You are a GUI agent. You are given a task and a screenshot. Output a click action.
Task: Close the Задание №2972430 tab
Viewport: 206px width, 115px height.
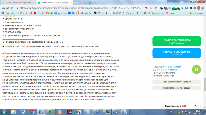pos(35,3)
